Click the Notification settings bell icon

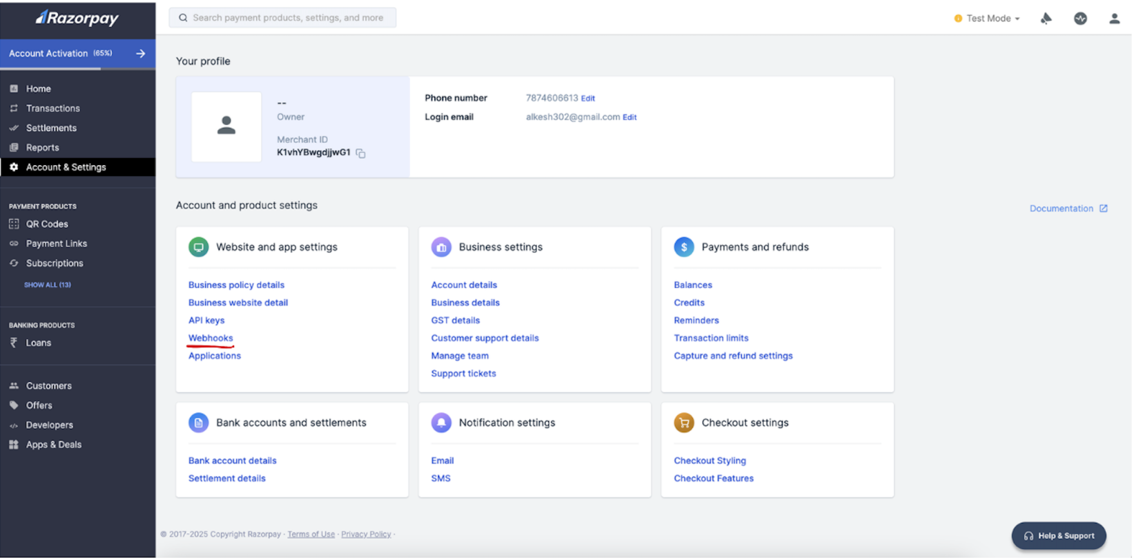click(x=441, y=423)
